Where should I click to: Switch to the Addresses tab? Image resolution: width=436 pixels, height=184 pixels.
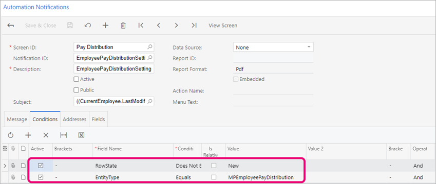pyautogui.click(x=74, y=119)
